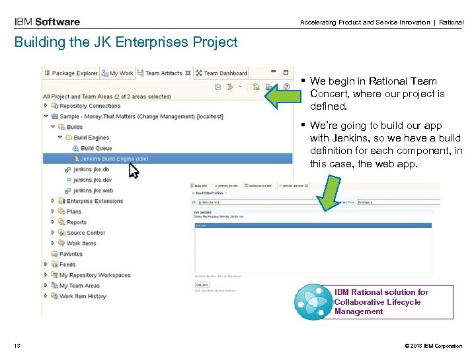Click the Plans icon
Screen dimensions: 476x357
61,212
